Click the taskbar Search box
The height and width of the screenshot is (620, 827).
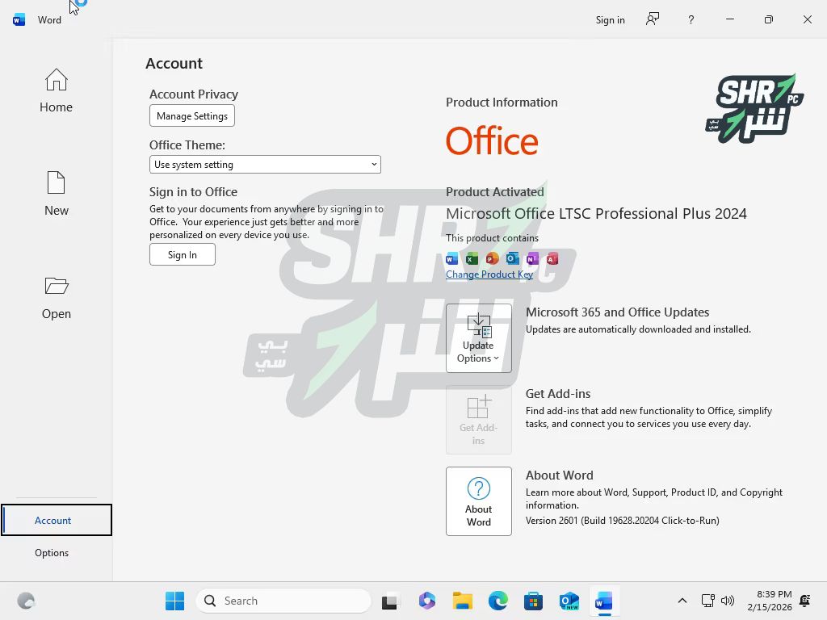pyautogui.click(x=283, y=601)
